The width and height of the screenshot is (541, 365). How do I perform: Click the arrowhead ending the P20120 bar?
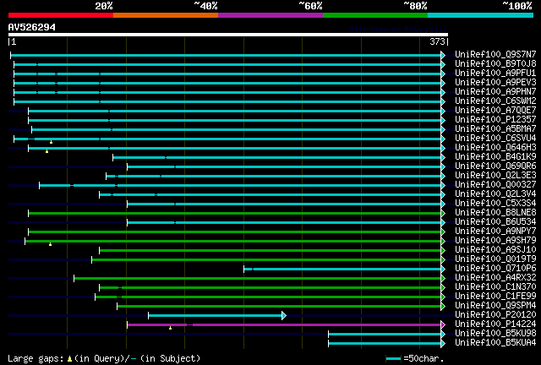(x=284, y=315)
